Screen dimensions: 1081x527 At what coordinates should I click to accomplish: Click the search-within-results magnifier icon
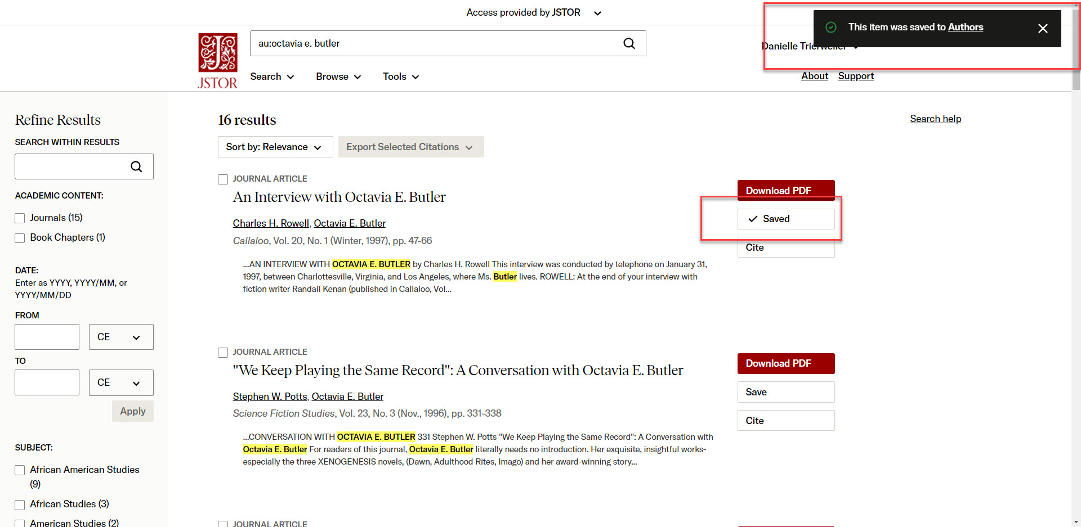pyautogui.click(x=136, y=166)
